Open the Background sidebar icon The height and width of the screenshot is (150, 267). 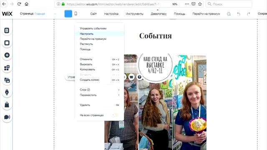coord(7,43)
